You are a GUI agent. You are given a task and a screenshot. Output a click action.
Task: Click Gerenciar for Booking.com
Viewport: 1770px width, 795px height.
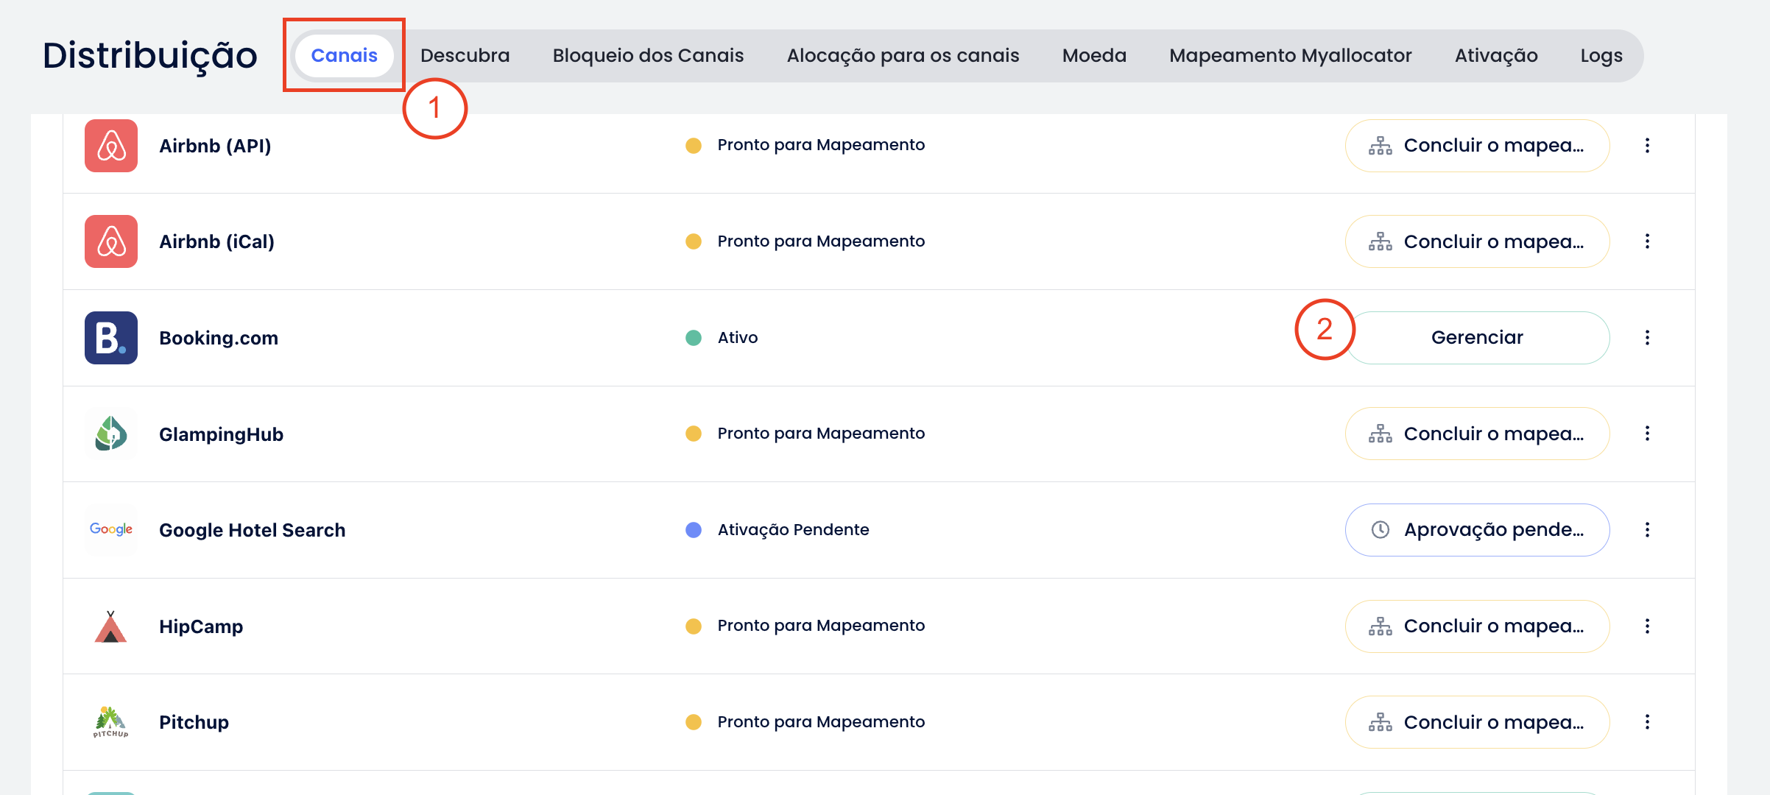tap(1477, 338)
